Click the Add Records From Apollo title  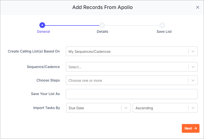click(102, 7)
